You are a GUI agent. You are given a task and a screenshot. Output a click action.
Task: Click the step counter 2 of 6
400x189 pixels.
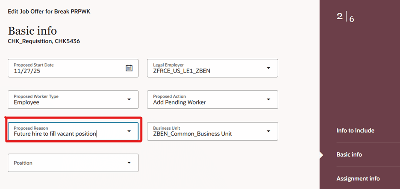[x=345, y=17]
